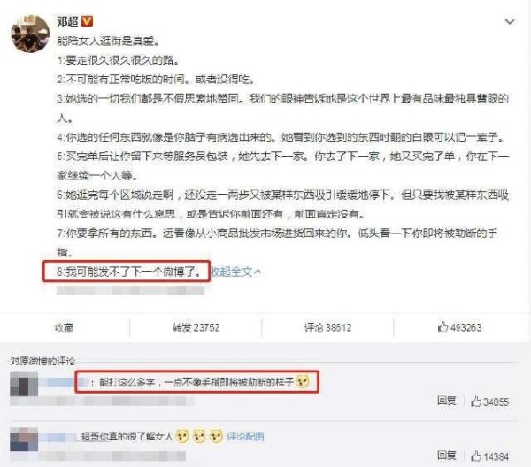Like the second comment with 14384 likes
Image resolution: width=531 pixels, height=467 pixels.
489,456
